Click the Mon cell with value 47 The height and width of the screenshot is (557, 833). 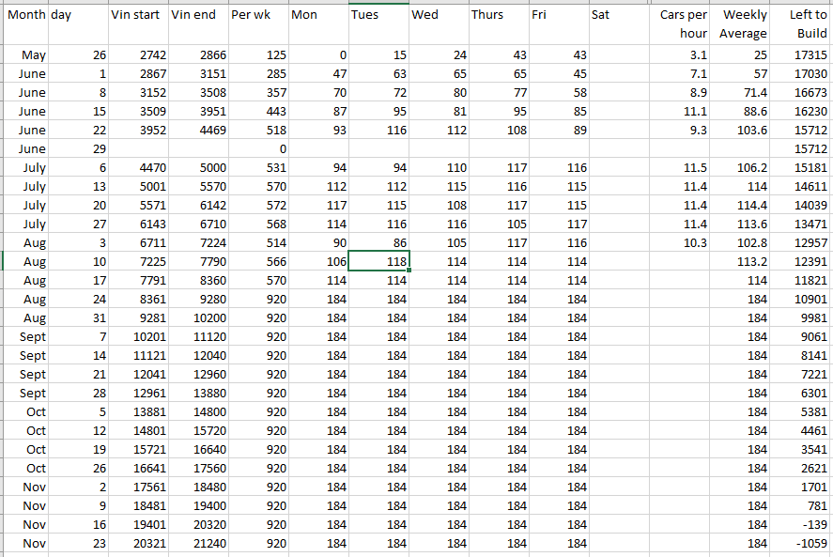(x=317, y=74)
